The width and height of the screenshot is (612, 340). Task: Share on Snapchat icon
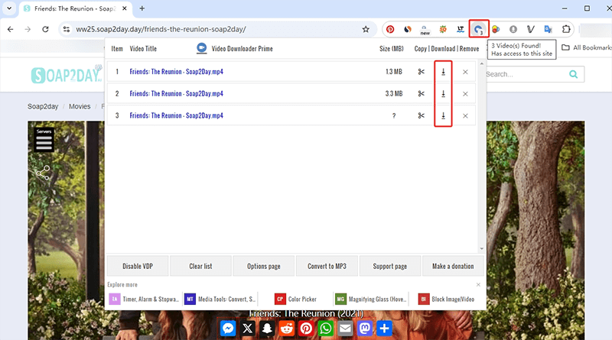click(x=267, y=329)
